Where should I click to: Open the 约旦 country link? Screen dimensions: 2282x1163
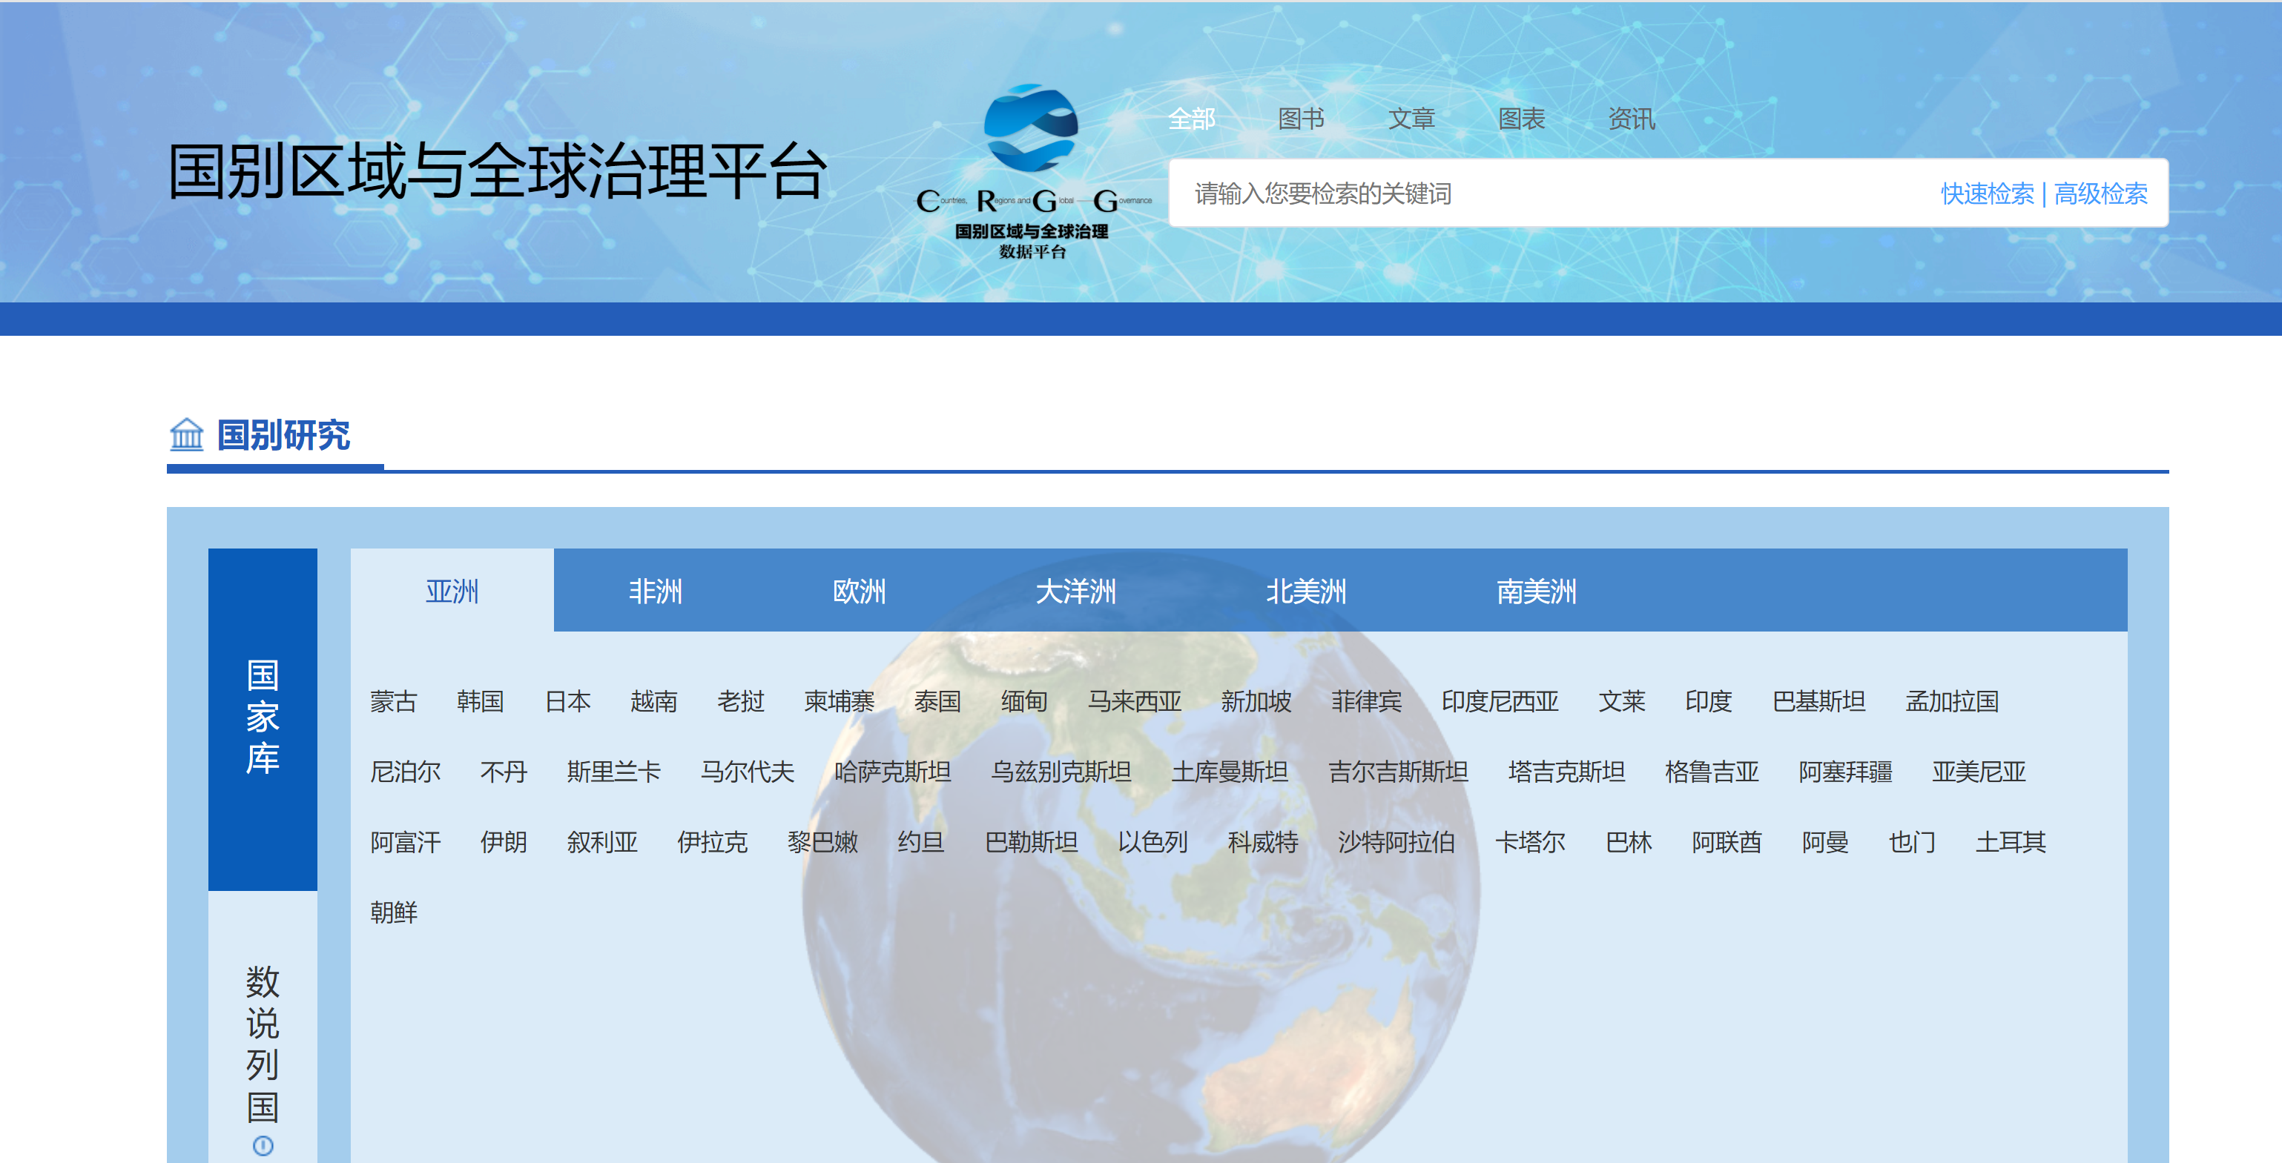click(920, 842)
